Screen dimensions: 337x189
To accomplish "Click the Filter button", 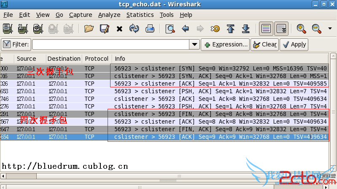I will (16, 45).
